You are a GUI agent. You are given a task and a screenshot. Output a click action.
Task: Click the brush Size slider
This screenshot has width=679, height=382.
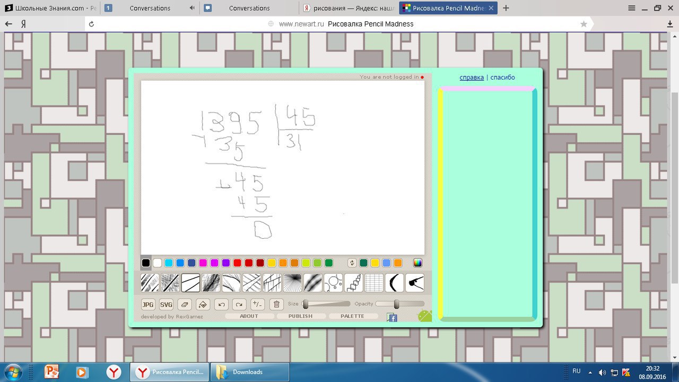[326, 304]
